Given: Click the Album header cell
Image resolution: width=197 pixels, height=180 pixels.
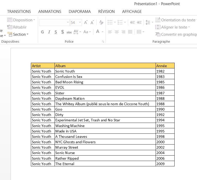Looking at the screenshot, I should [105, 66].
